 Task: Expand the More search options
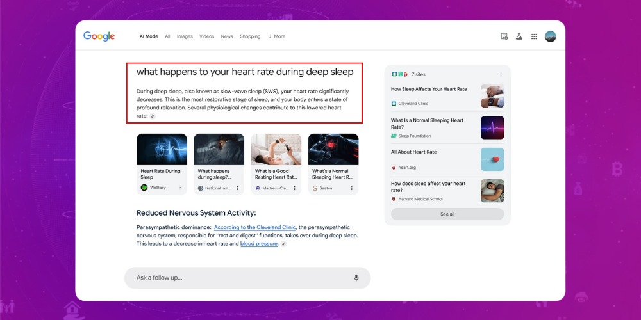coord(277,36)
